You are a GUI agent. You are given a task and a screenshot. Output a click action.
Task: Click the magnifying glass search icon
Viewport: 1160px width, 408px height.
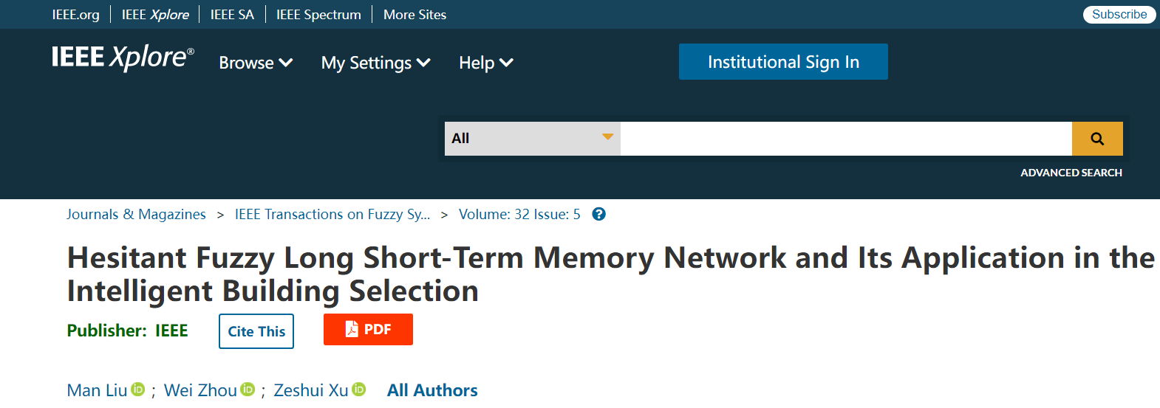click(1097, 139)
